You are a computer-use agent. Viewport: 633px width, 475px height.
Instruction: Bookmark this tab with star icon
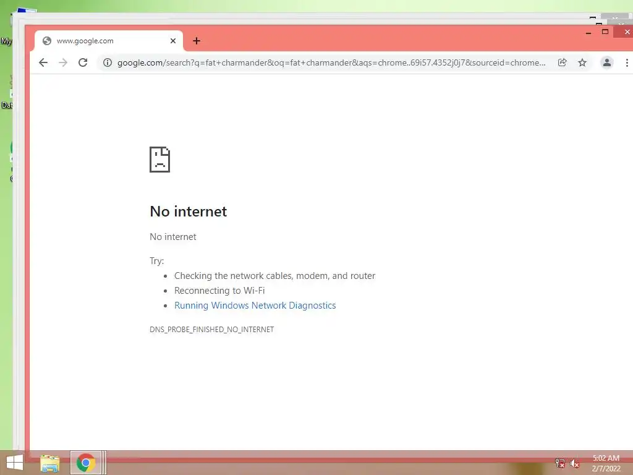[582, 62]
